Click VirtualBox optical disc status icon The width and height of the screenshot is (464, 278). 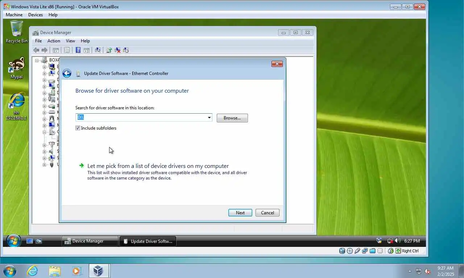(350, 251)
